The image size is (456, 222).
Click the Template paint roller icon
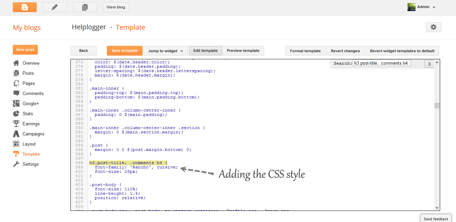click(16, 154)
